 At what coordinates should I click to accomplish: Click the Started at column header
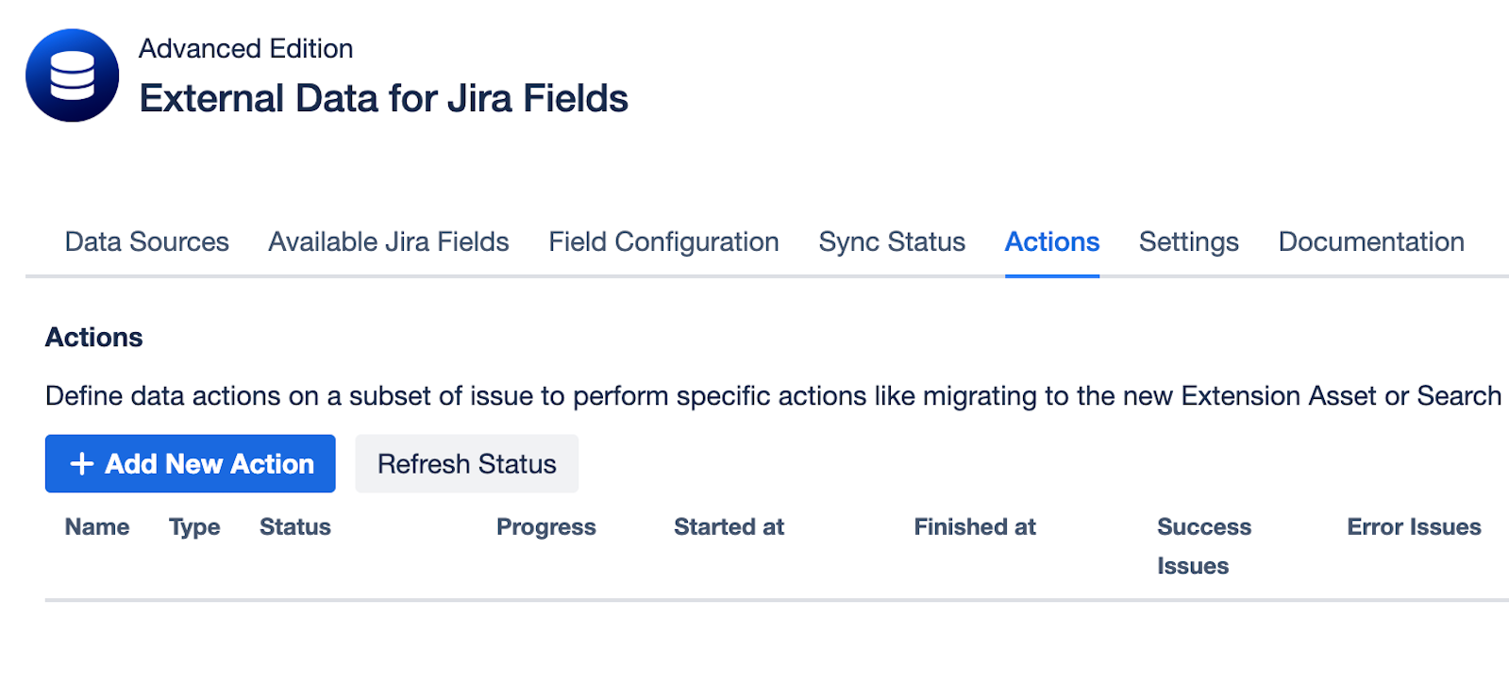[x=729, y=526]
